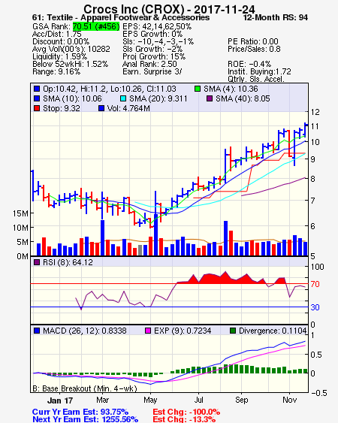Click the Vol: 4.764M legend label

pyautogui.click(x=128, y=108)
